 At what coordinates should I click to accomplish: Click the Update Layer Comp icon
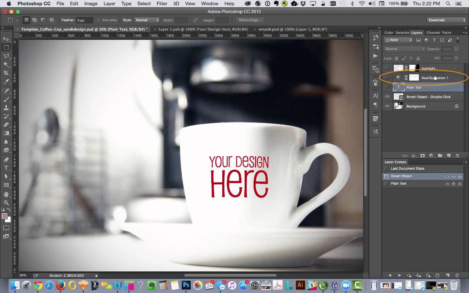click(437, 276)
